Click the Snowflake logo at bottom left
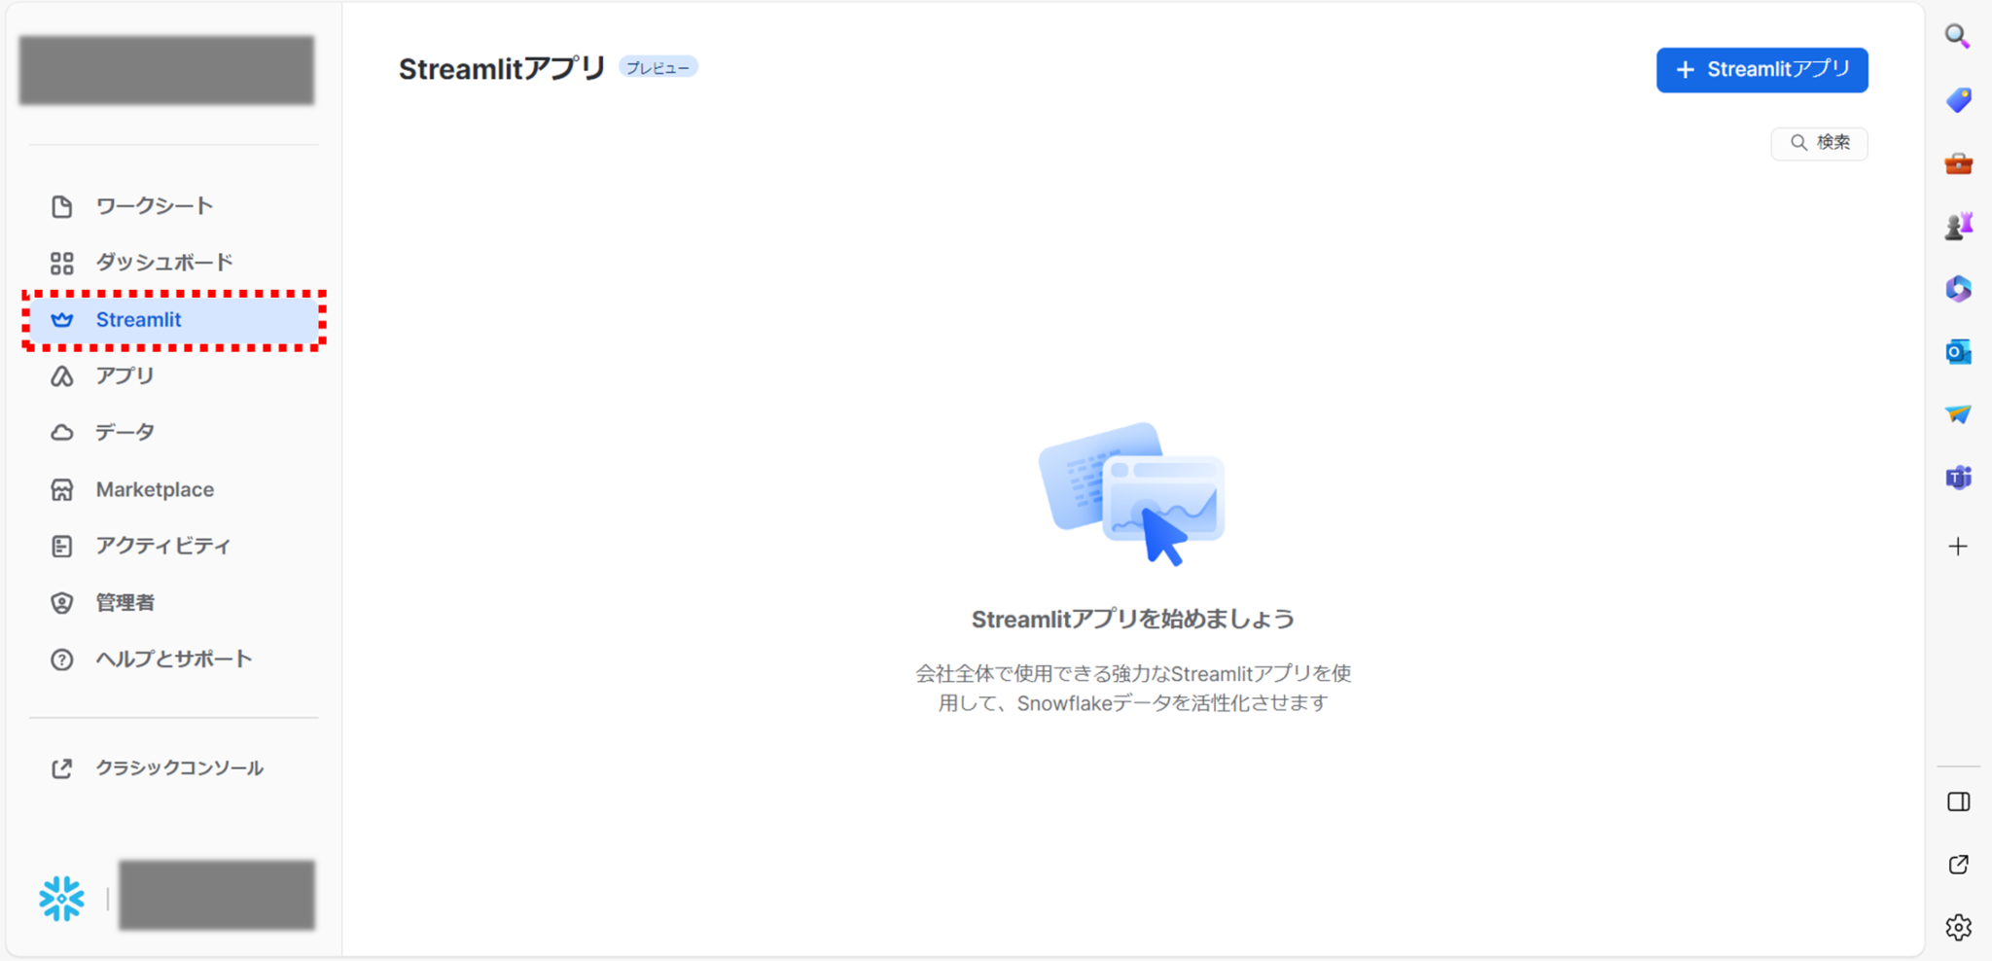 tap(61, 898)
